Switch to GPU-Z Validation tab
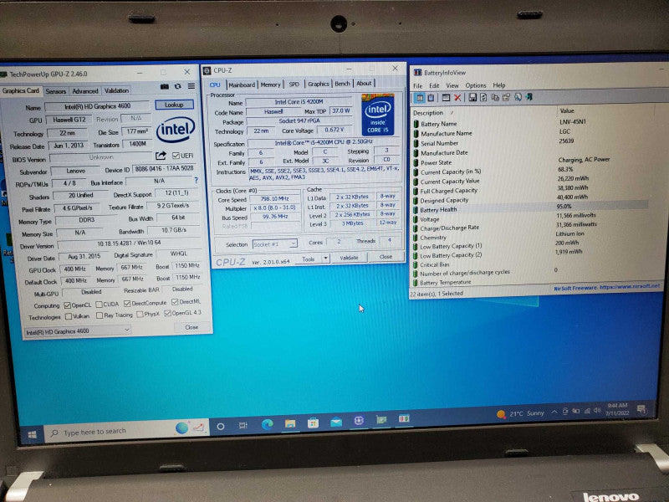The width and height of the screenshot is (669, 502). coord(116,90)
